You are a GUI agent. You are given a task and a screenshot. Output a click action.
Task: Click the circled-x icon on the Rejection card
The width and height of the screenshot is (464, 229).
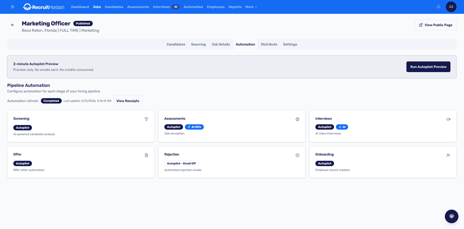click(x=297, y=155)
